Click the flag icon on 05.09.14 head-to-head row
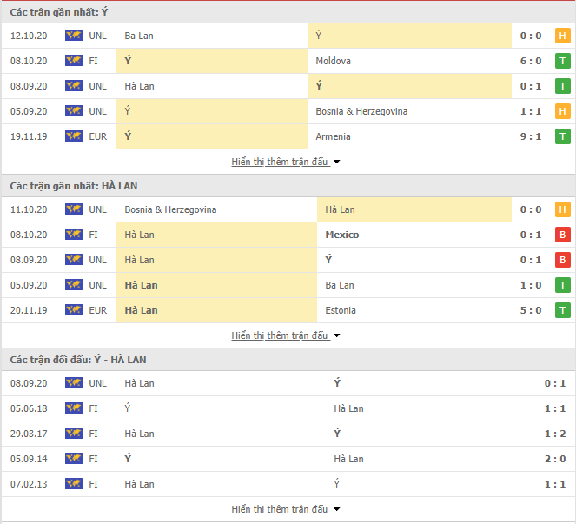 coord(74,458)
